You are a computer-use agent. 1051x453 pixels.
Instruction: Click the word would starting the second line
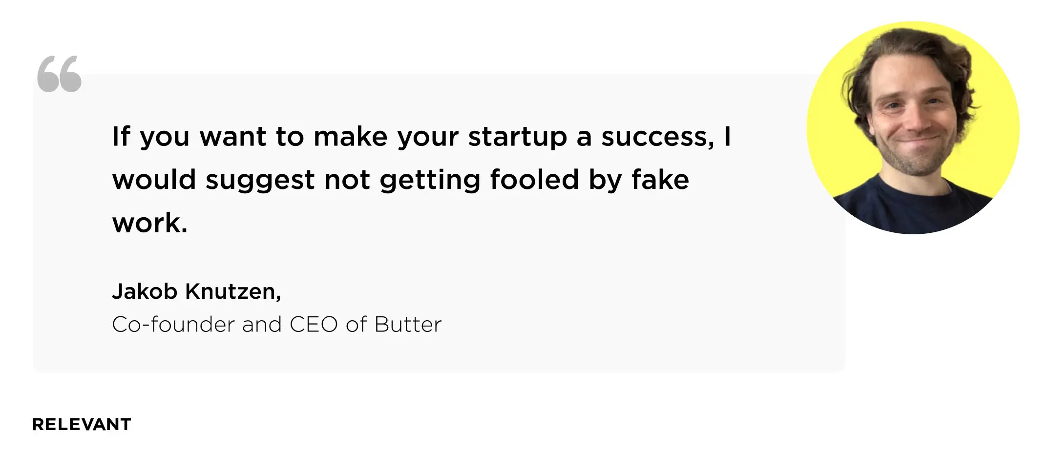coord(154,180)
